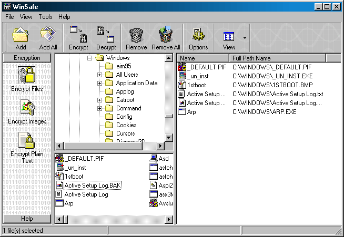Image resolution: width=344 pixels, height=237 pixels.
Task: Click path C:\WINDOWS\ARP.EXE
Action: (x=265, y=112)
